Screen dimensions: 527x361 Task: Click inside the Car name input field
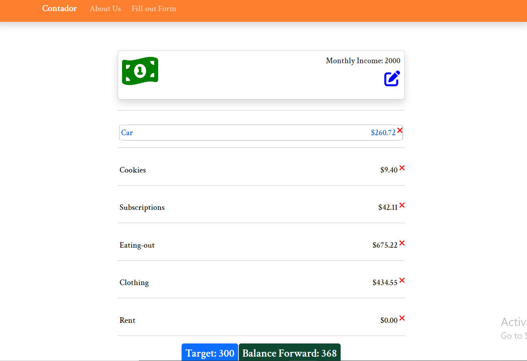pyautogui.click(x=179, y=132)
